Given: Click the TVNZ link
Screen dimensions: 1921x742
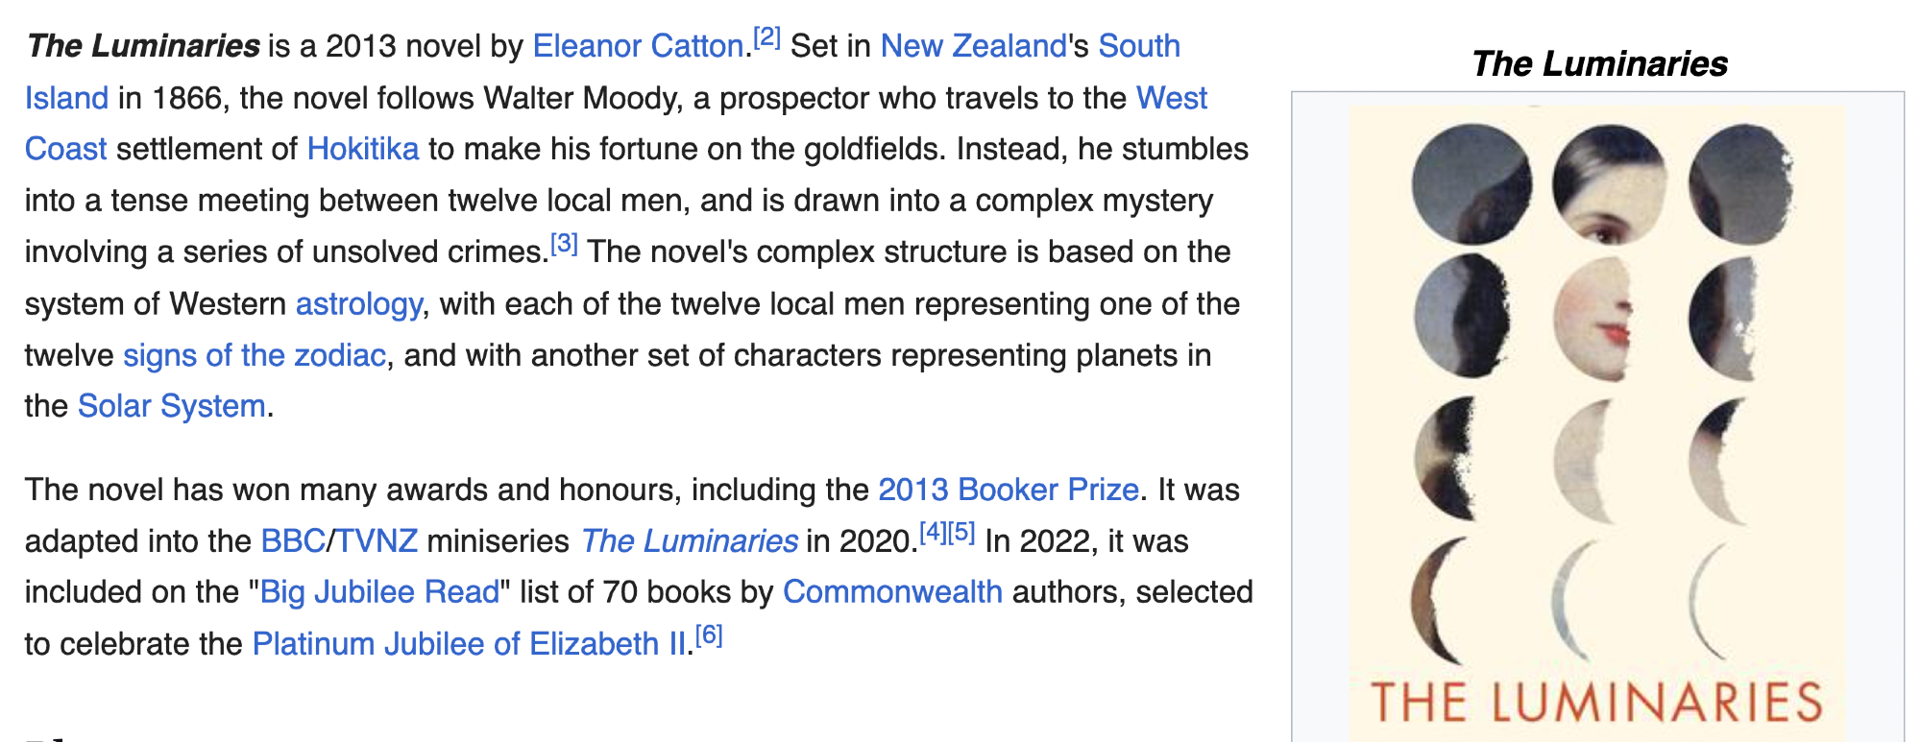Looking at the screenshot, I should click(377, 541).
